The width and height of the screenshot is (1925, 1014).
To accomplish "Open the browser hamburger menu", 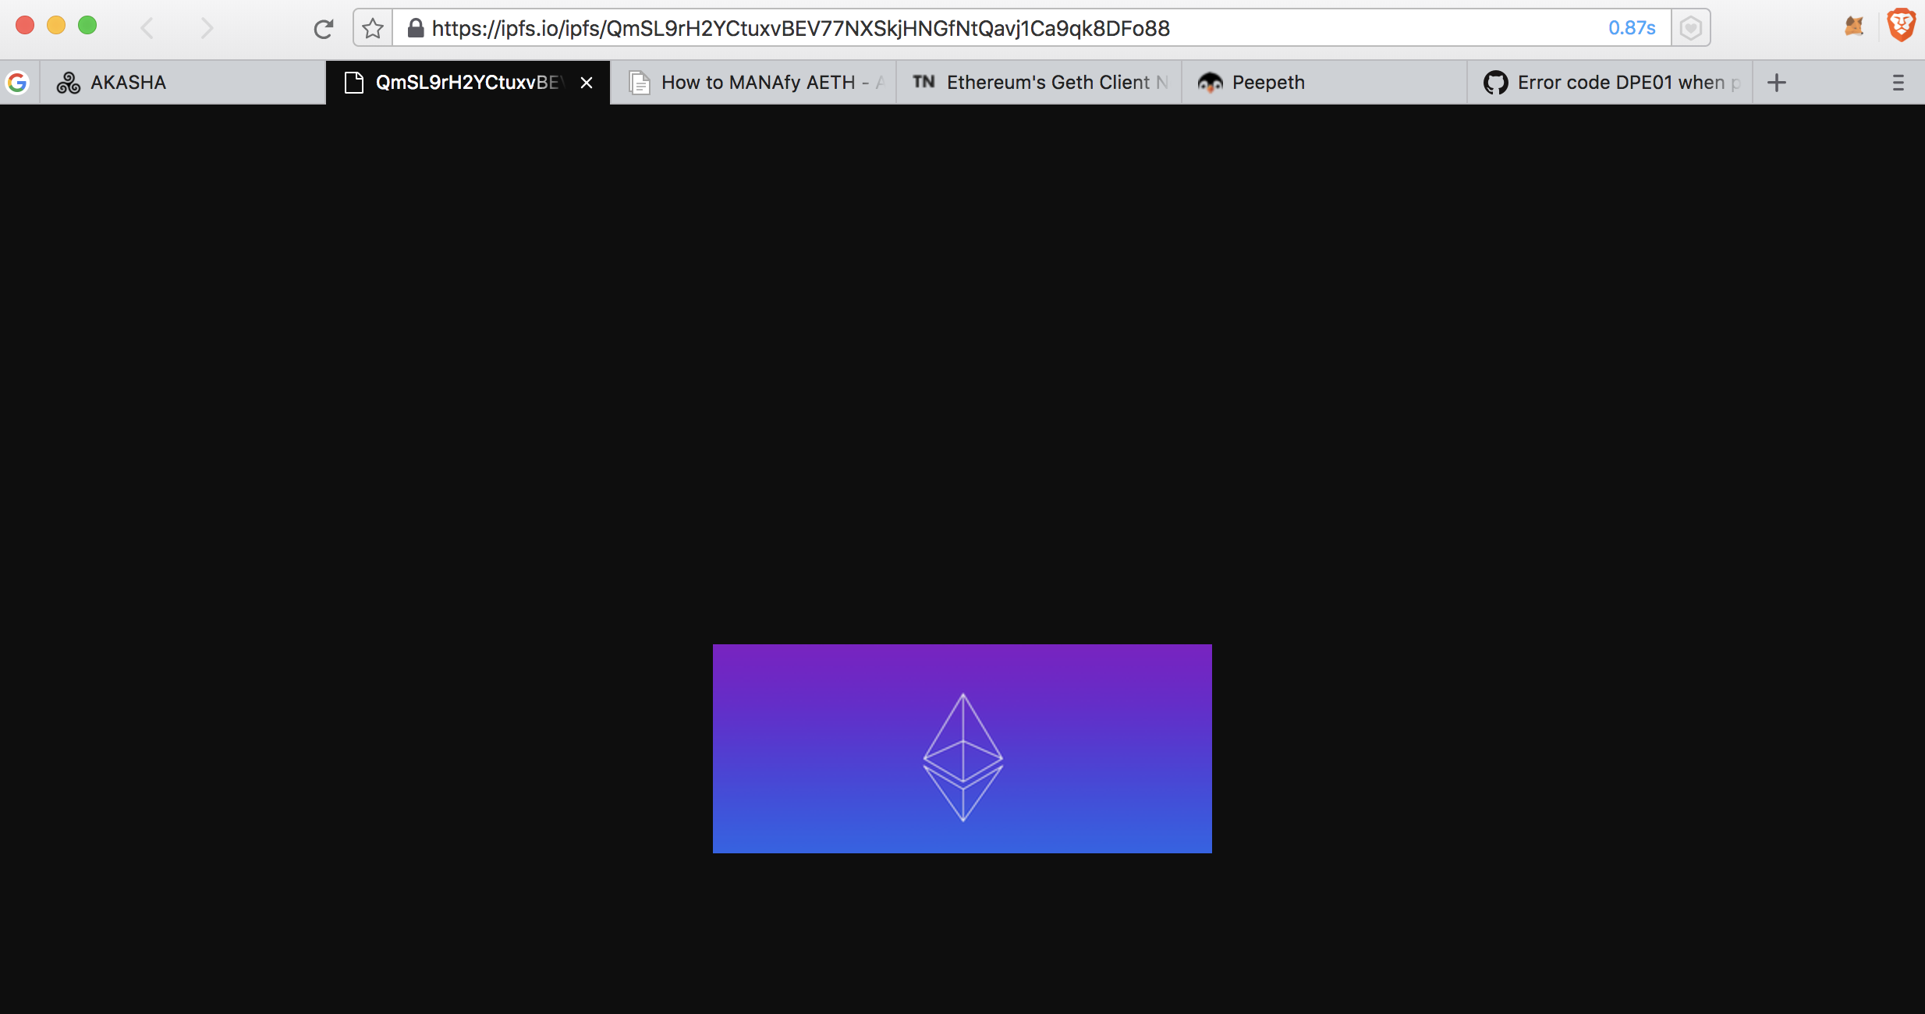I will click(x=1898, y=83).
